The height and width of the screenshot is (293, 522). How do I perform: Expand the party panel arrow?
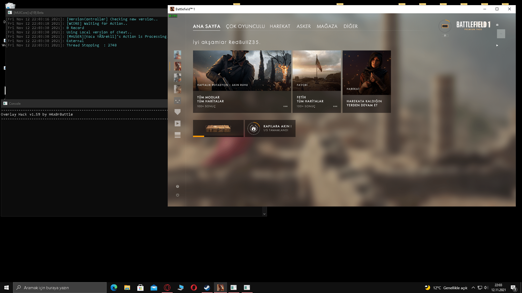coord(497,45)
